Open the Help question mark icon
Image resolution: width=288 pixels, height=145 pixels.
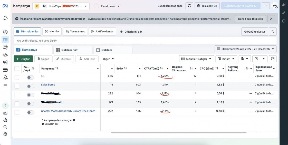[5, 106]
